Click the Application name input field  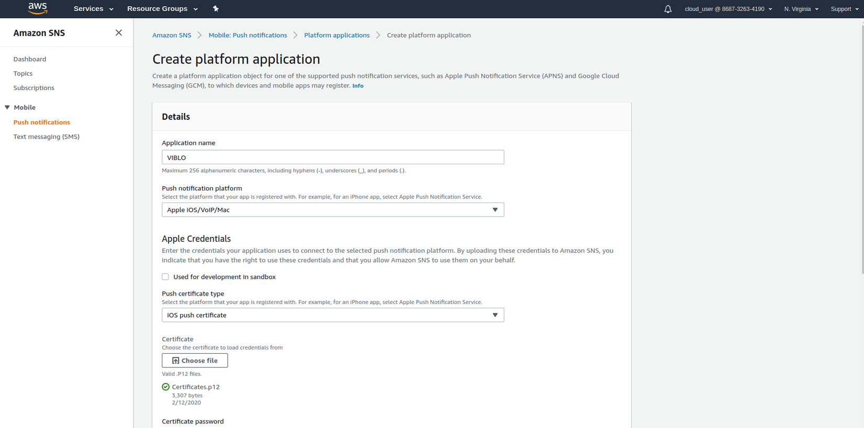coord(333,157)
